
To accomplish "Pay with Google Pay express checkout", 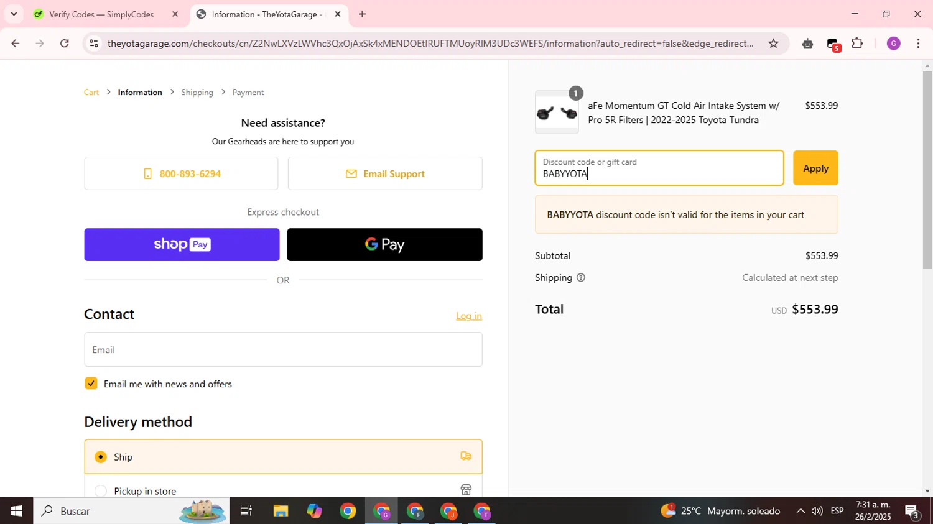I will (384, 244).
